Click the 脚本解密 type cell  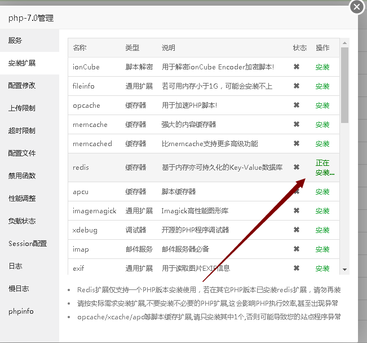click(139, 67)
